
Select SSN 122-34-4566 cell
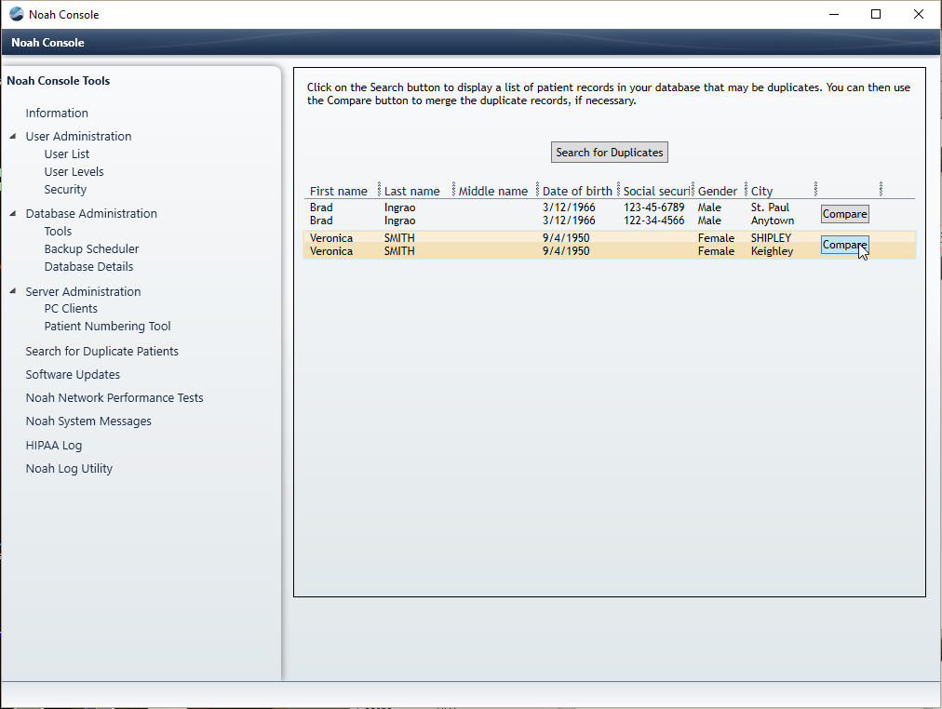point(653,221)
